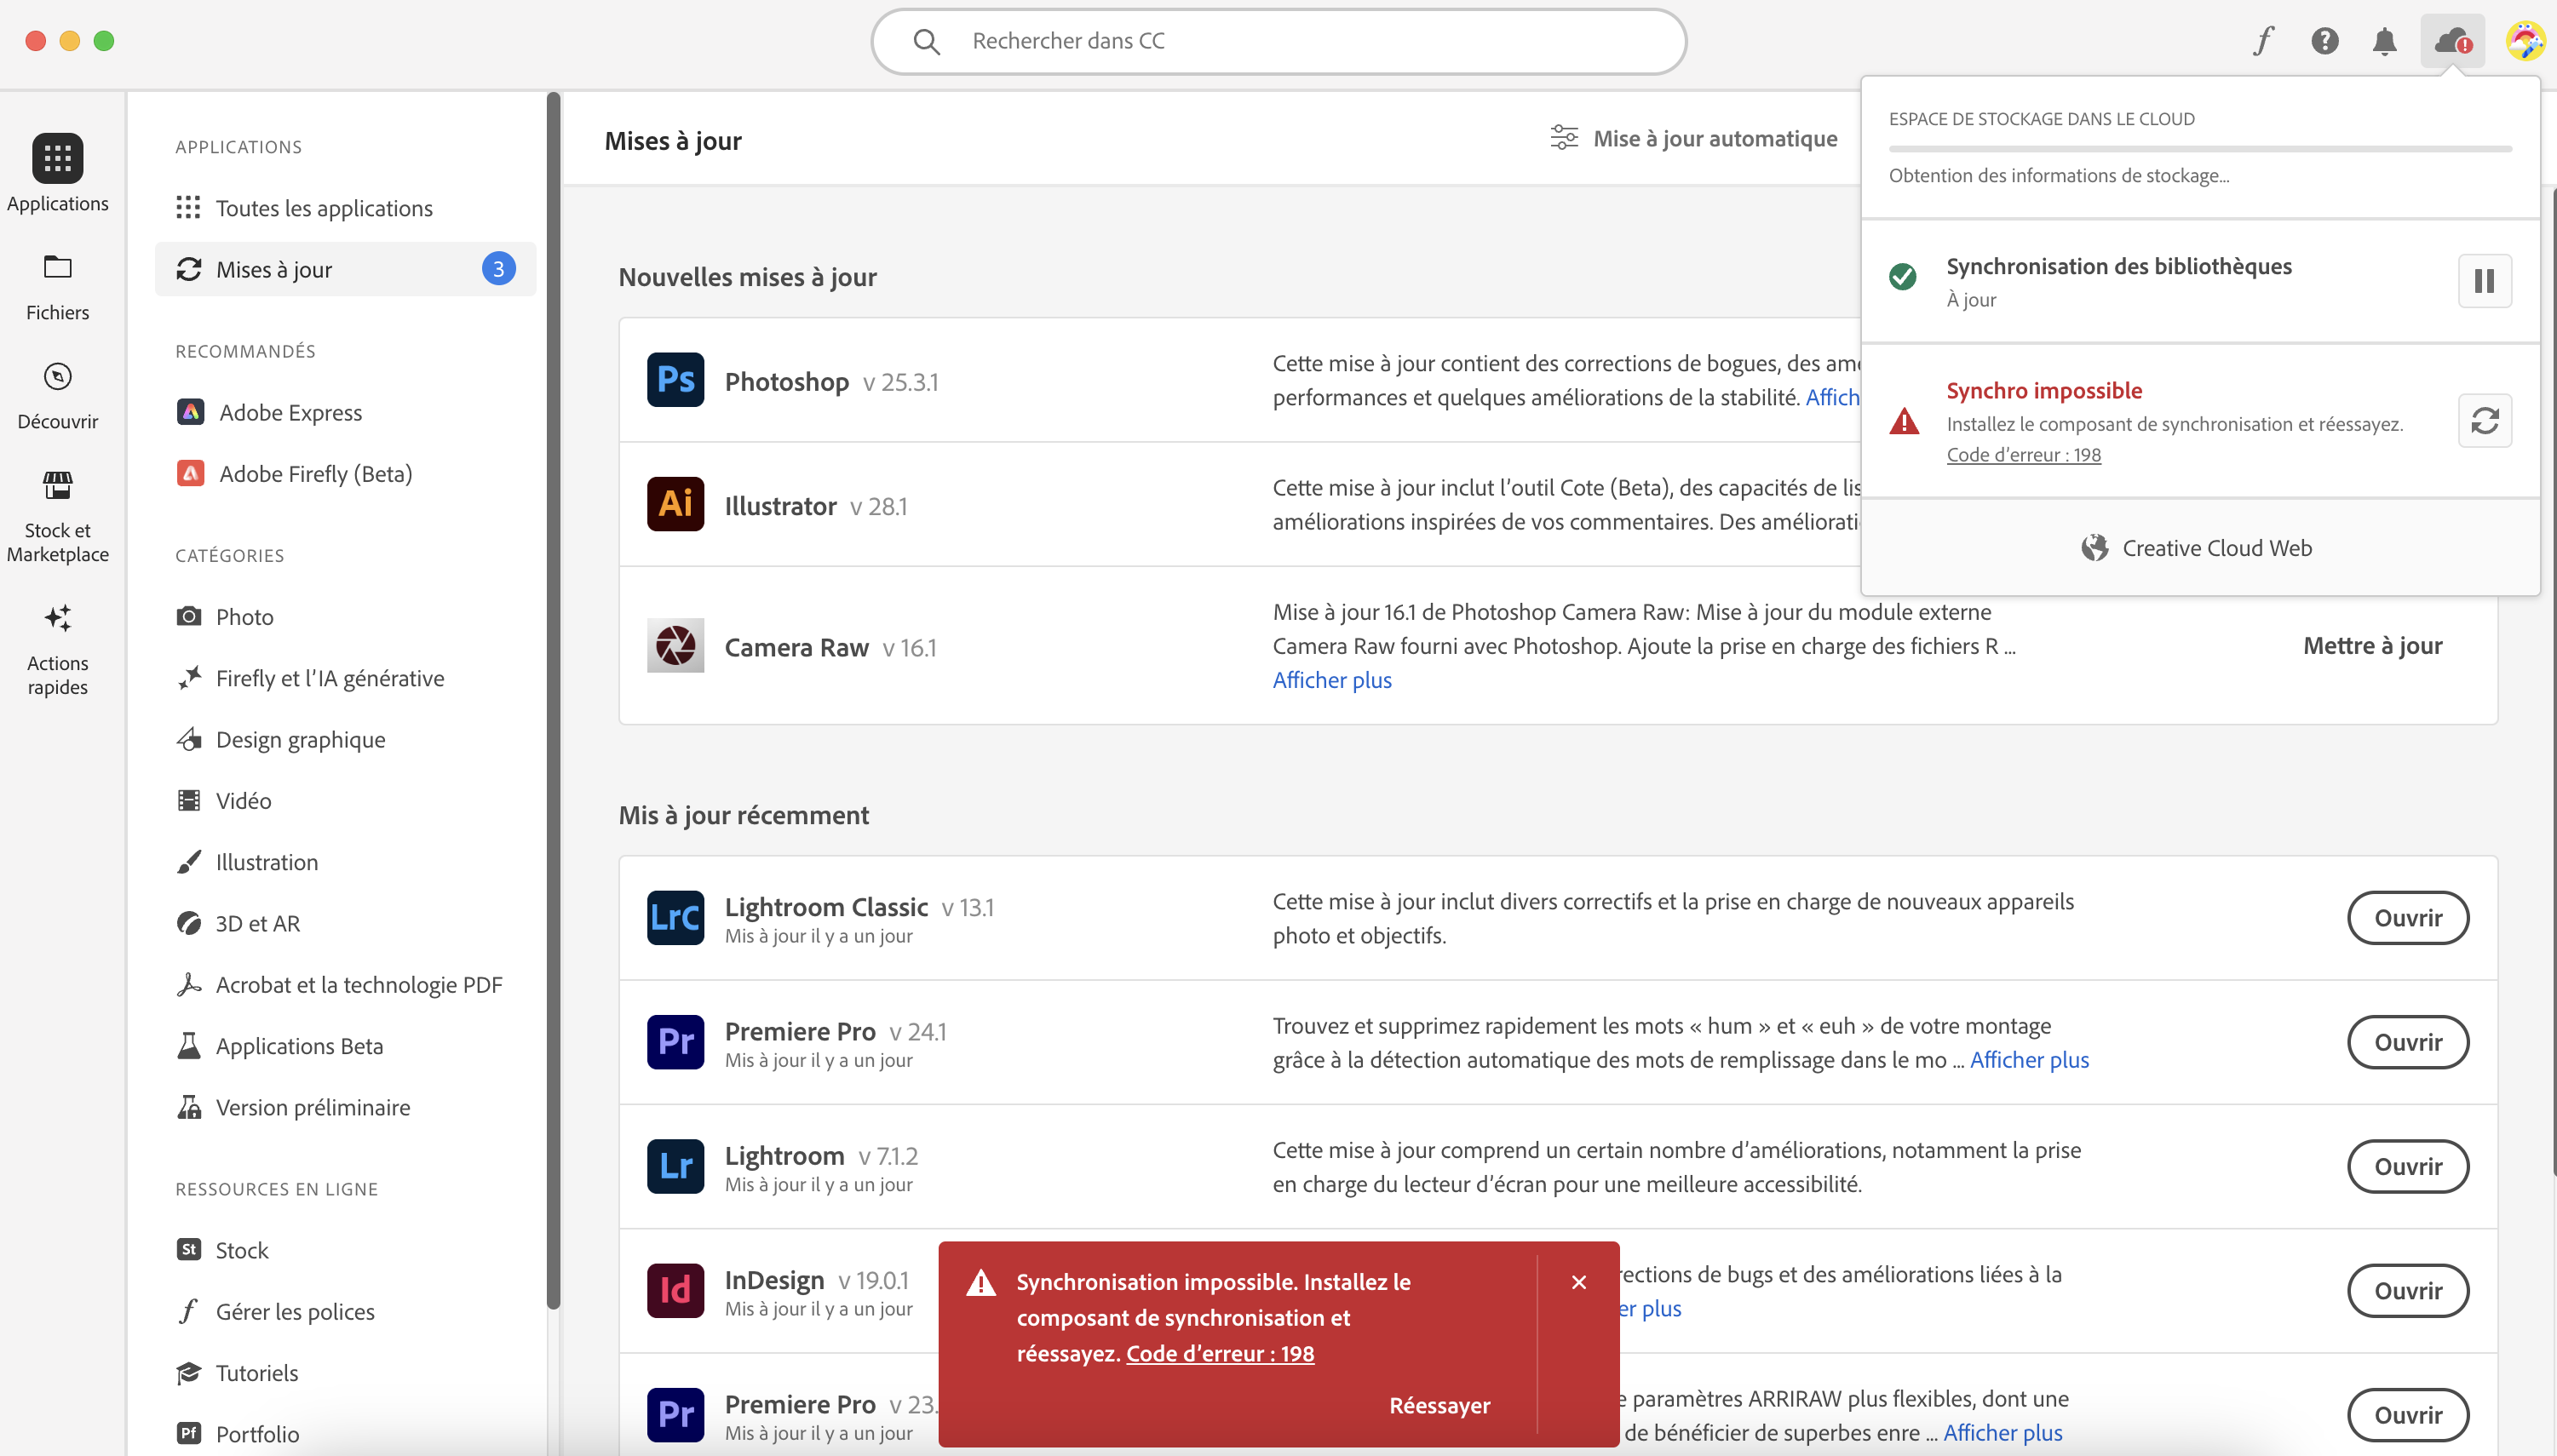Viewport: 2557px width, 1456px height.
Task: Click the Photoshop app icon
Action: click(675, 380)
